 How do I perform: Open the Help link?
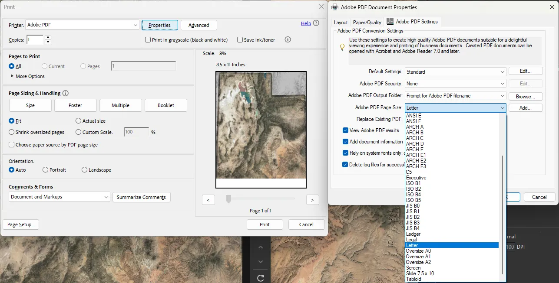306,23
